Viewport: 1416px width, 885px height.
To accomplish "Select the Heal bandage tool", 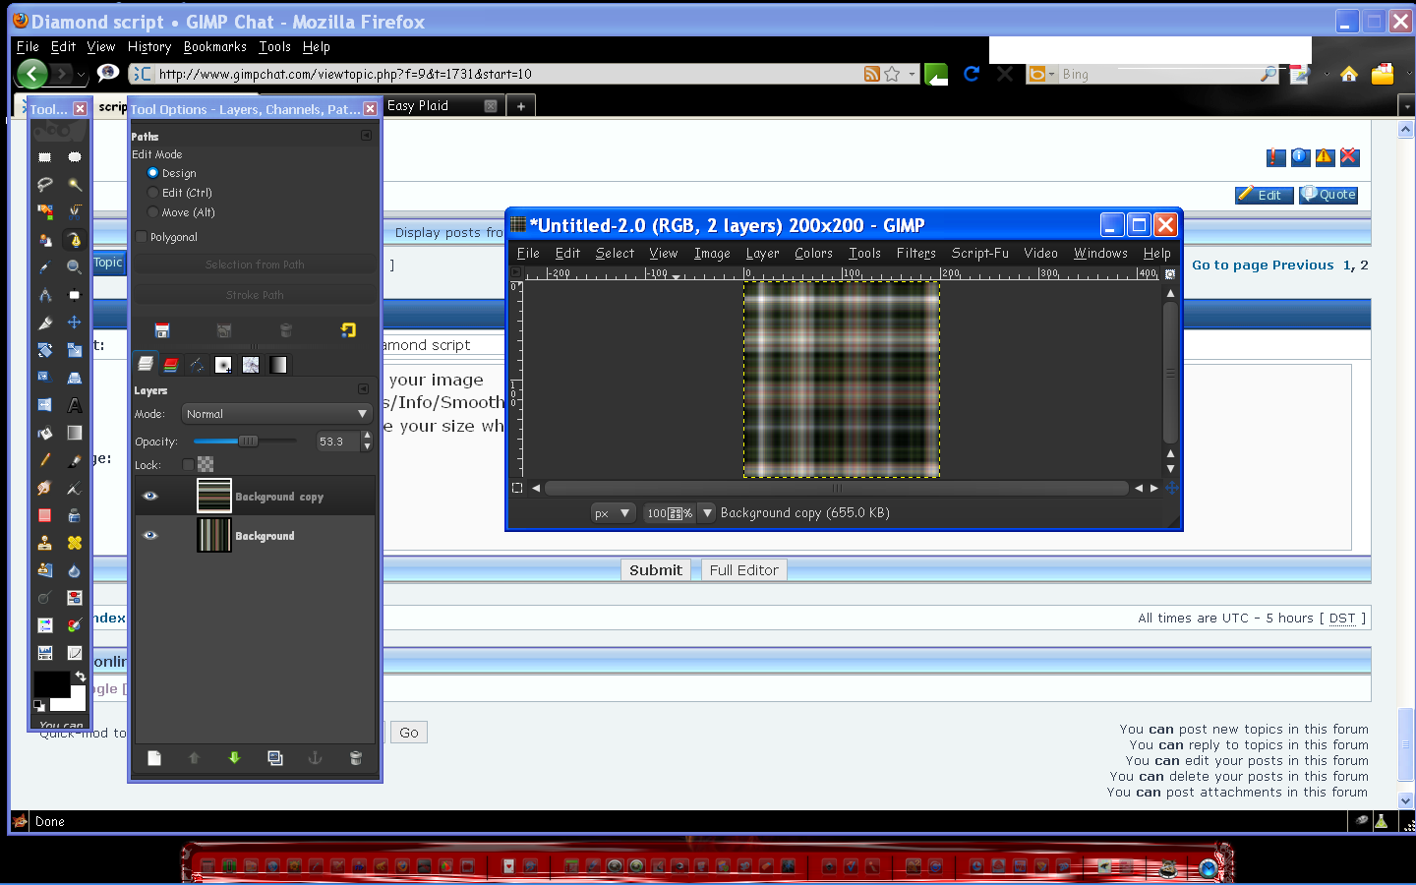I will pyautogui.click(x=74, y=542).
